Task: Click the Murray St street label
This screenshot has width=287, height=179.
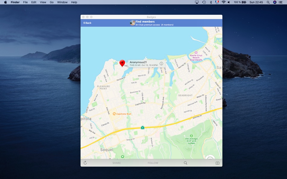Action: [x=182, y=66]
